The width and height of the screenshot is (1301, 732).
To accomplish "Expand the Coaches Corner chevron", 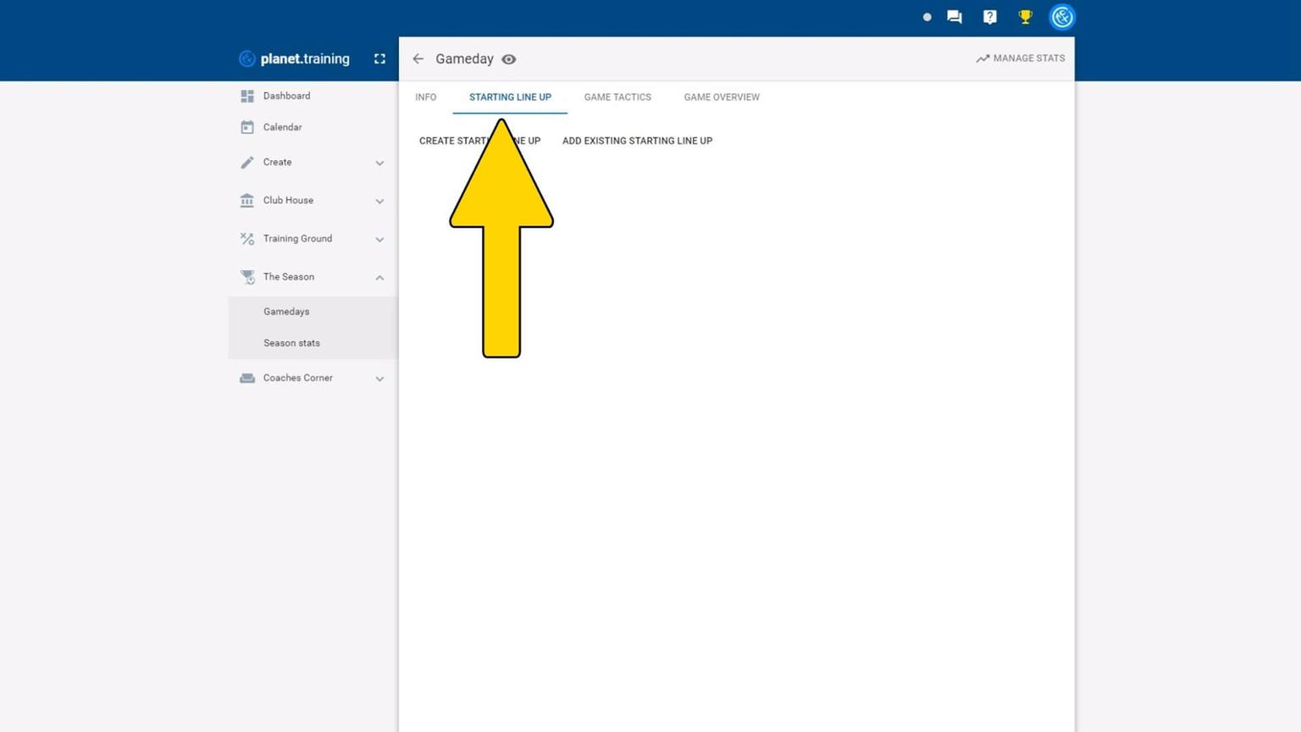I will [379, 379].
